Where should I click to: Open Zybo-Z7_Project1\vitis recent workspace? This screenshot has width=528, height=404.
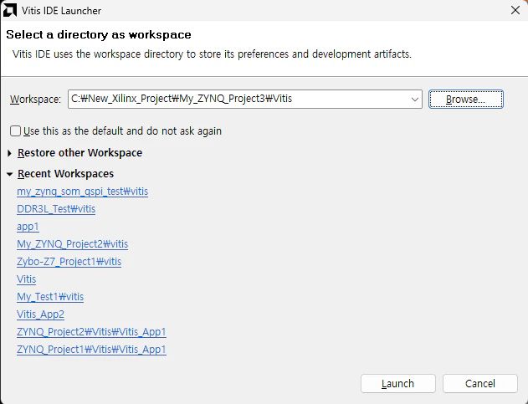tap(69, 262)
